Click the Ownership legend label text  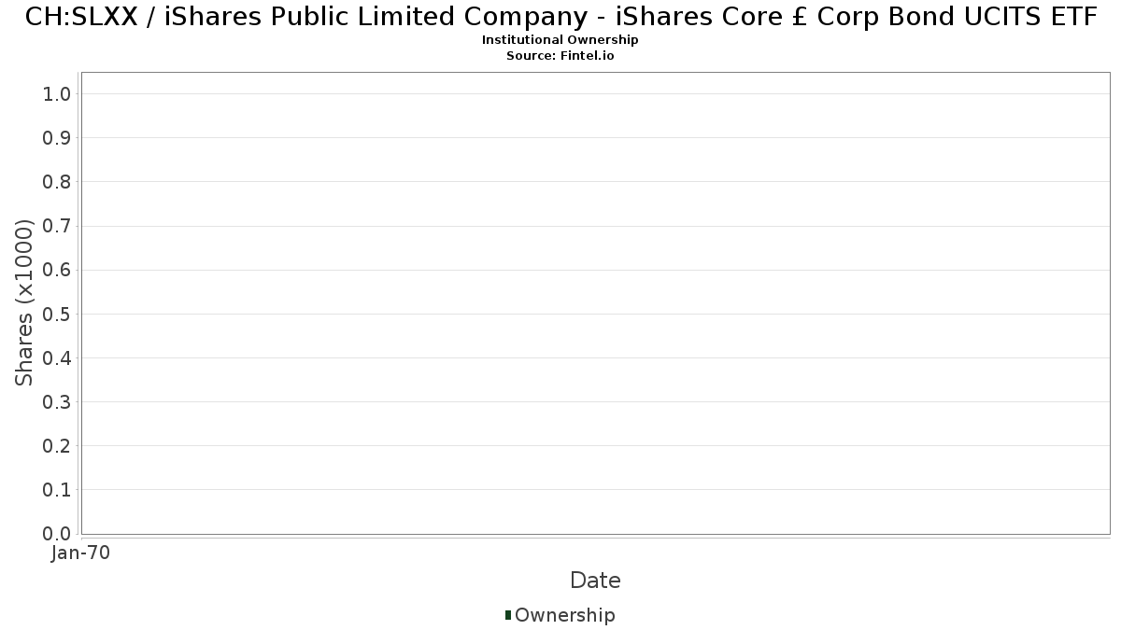(x=564, y=615)
